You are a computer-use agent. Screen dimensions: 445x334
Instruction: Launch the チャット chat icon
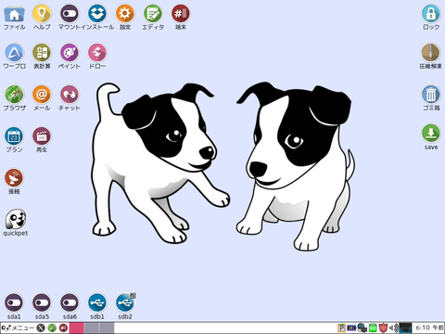coord(70,95)
